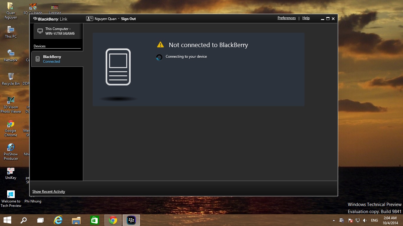Sign out of Nguyen Quan account
This screenshot has width=403, height=226.
(128, 19)
